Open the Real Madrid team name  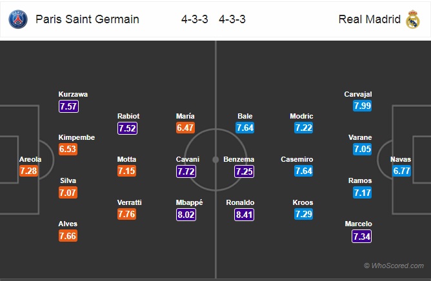click(x=370, y=19)
